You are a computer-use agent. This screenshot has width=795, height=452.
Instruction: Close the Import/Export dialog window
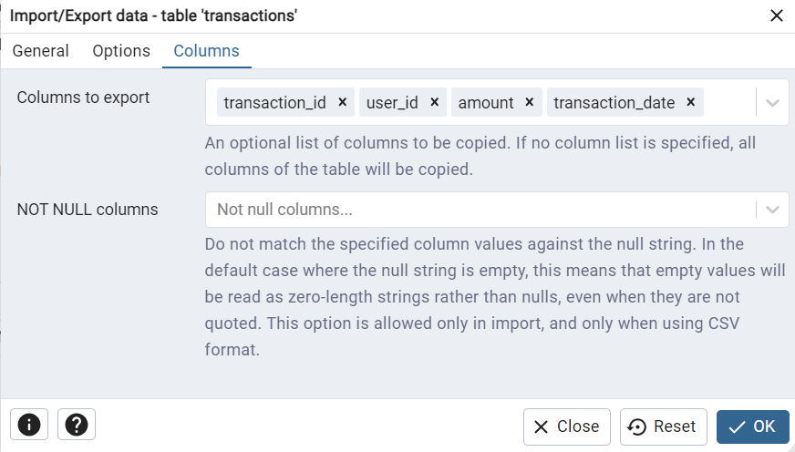[777, 15]
